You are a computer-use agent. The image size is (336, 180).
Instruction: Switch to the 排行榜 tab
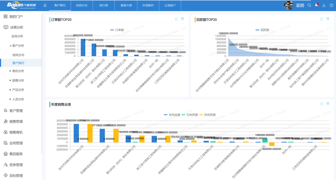click(x=103, y=5)
